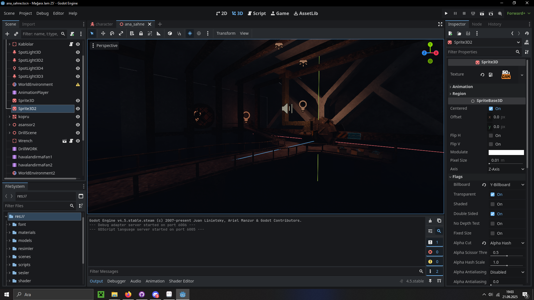Viewport: 534px width, 300px height.
Task: Clear the output log
Action: (430, 221)
